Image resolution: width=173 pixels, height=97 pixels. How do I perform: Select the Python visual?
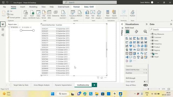click(142, 53)
